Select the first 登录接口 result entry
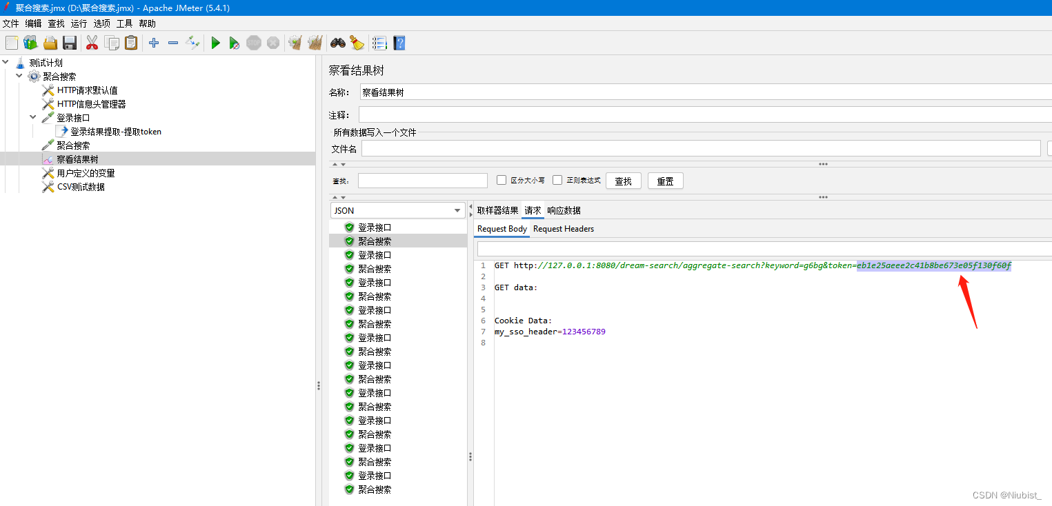This screenshot has height=506, width=1052. [375, 227]
